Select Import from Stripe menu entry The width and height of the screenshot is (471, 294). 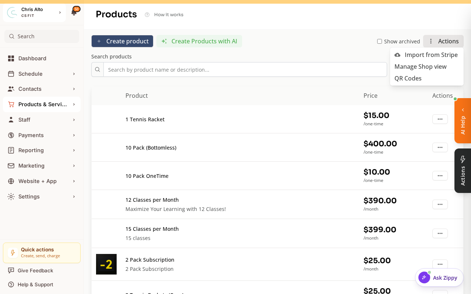coord(427,55)
